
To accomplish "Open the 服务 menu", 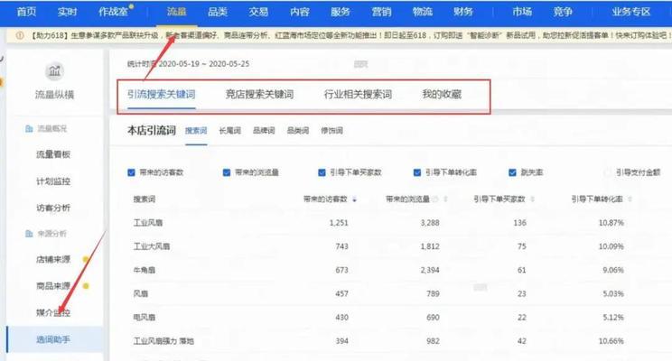I will click(341, 12).
